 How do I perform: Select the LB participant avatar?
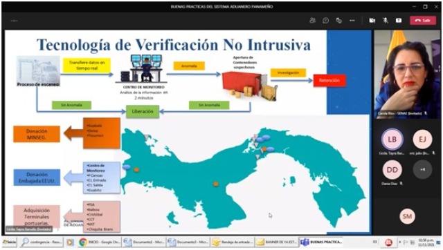[x=392, y=139]
